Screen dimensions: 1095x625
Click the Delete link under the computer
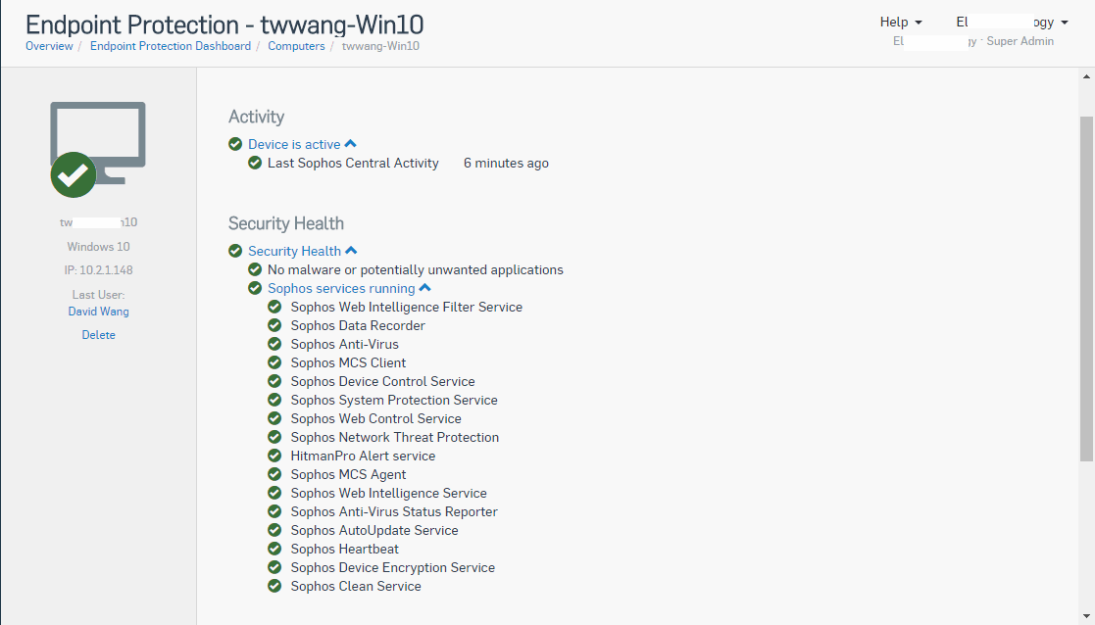tap(98, 335)
